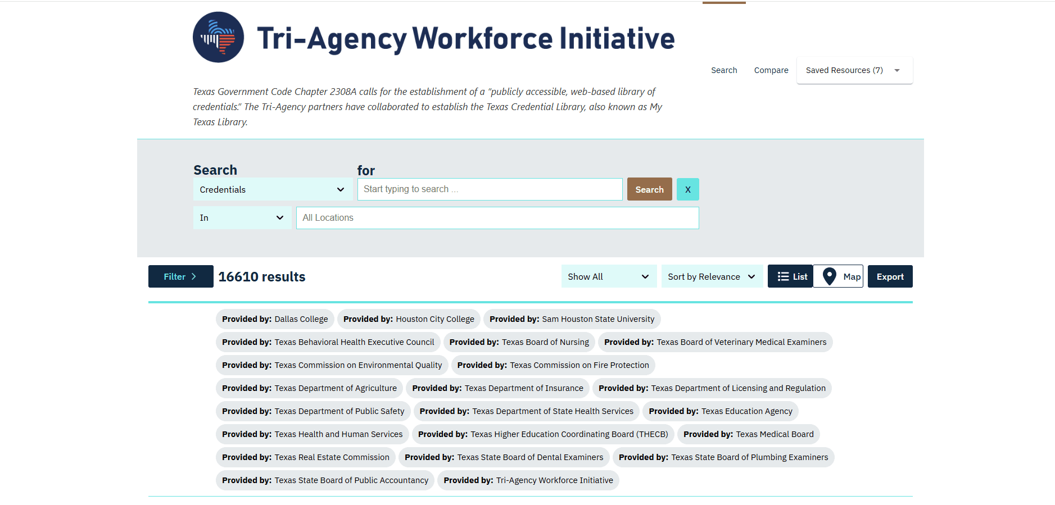Select Provided by Texas Medical Board chip

[748, 434]
